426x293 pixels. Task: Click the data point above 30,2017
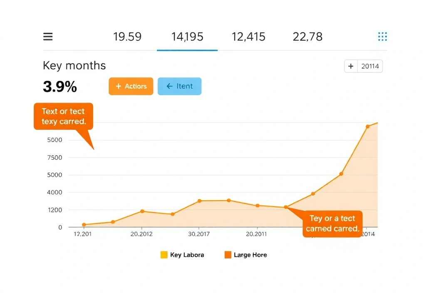click(200, 201)
